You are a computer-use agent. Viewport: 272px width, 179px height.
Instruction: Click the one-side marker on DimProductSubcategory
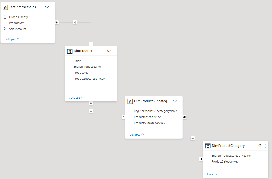(124, 117)
